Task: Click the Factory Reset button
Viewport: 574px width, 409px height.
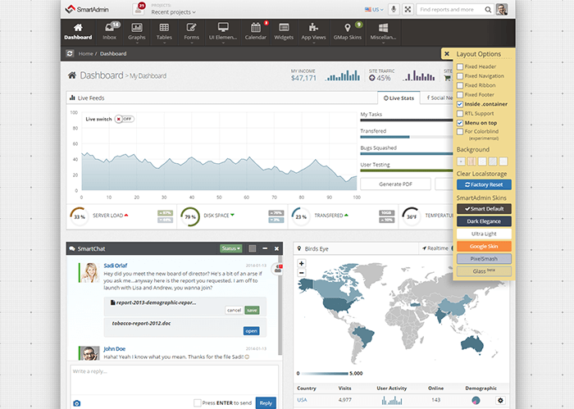Action: (482, 184)
